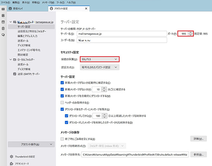Image resolution: width=212 pixels, height=166 pixels.
Task: Open the Calendar sidebar icon
Action: (x=3, y=22)
